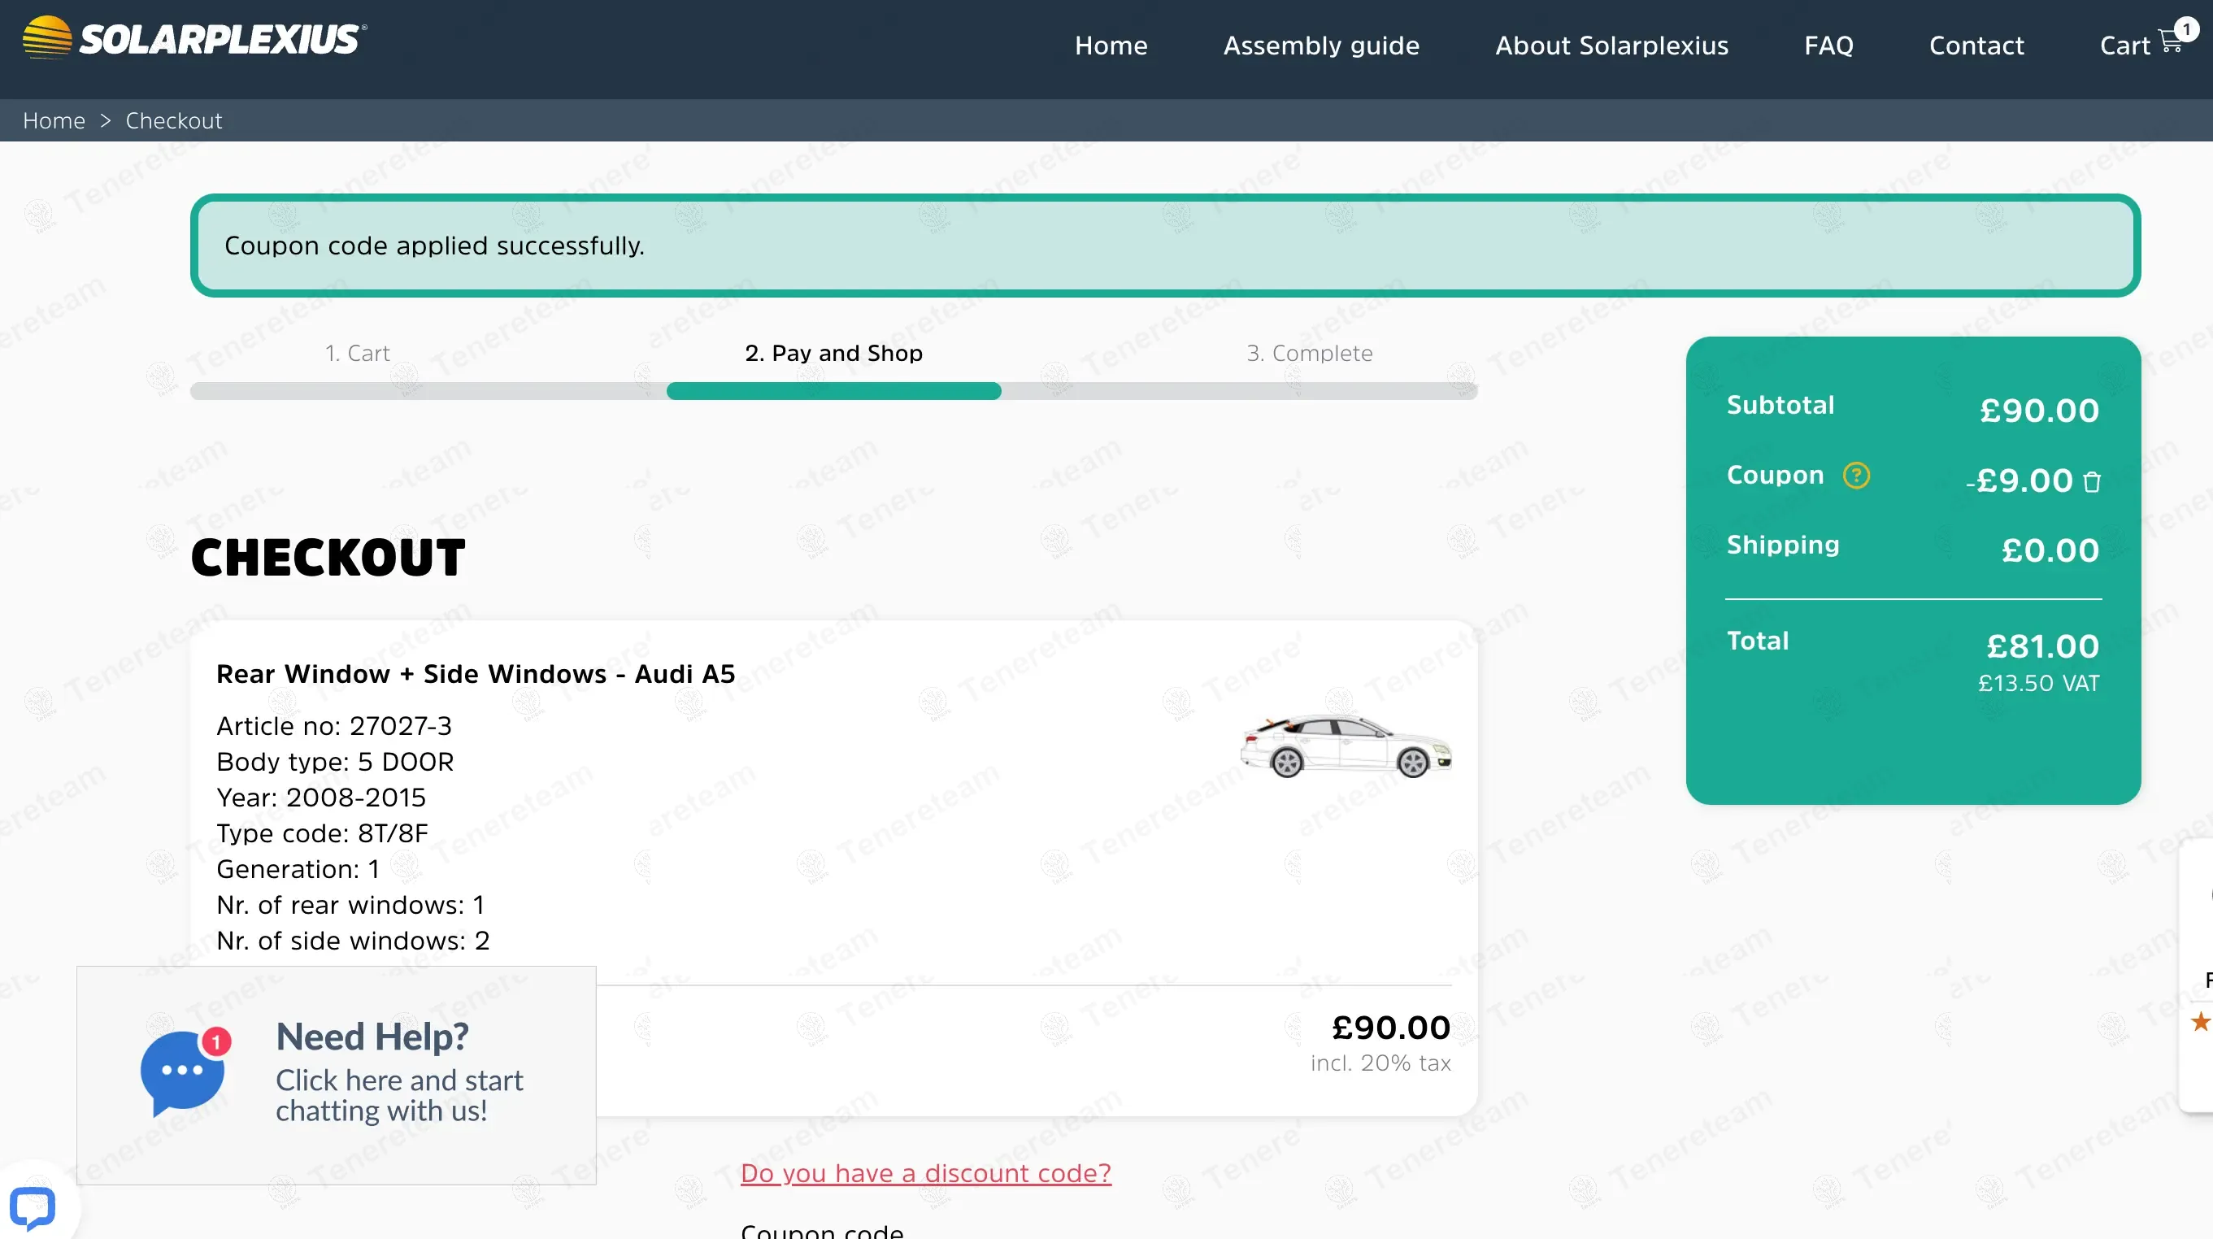Click the CHECKOUT heading

pyautogui.click(x=328, y=558)
